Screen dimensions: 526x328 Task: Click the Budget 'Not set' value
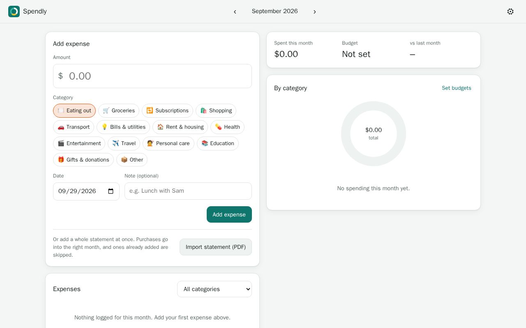356,54
